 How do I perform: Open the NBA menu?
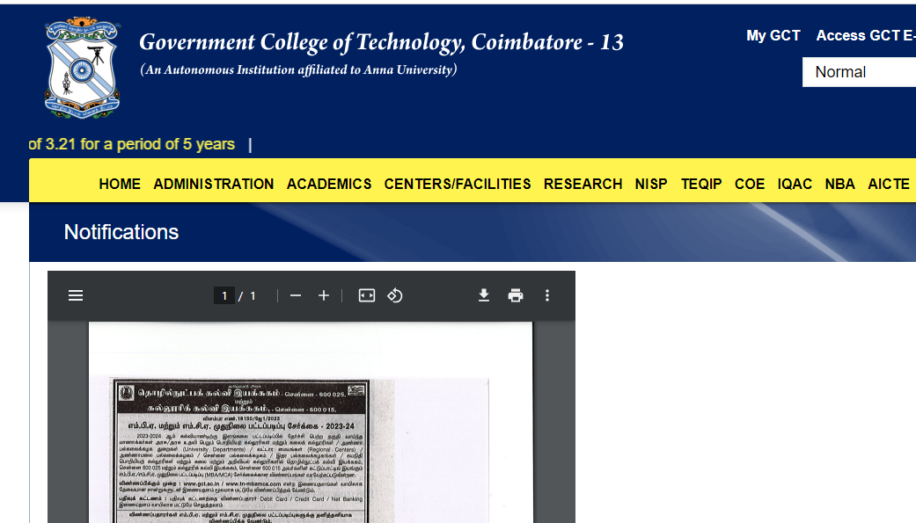point(839,184)
